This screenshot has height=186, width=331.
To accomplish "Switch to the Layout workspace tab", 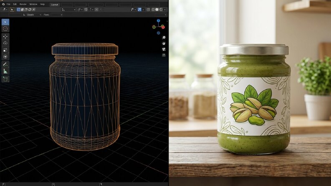I will click(x=54, y=5).
